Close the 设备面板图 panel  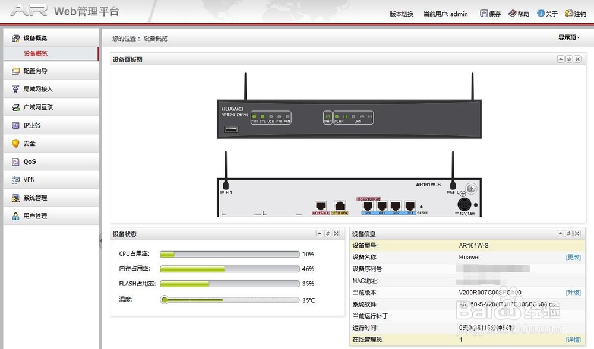pos(577,59)
